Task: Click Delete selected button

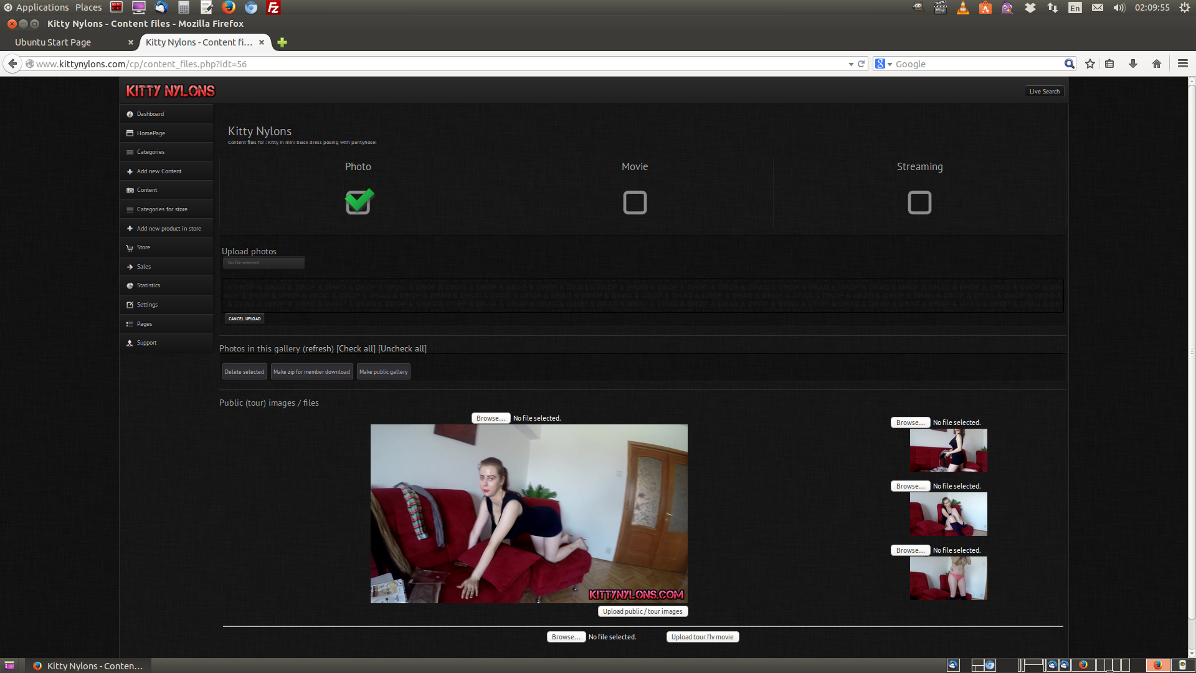Action: coord(244,372)
